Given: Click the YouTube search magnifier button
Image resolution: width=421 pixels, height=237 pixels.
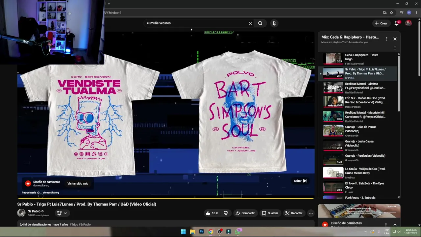Looking at the screenshot, I should [x=260, y=23].
